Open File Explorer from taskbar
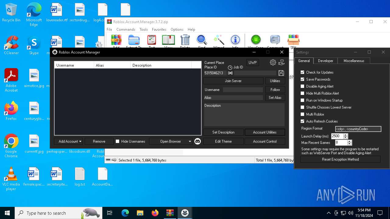390x219 pixels. [x=140, y=213]
